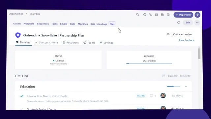Click the Share feedback link

pyautogui.click(x=186, y=40)
